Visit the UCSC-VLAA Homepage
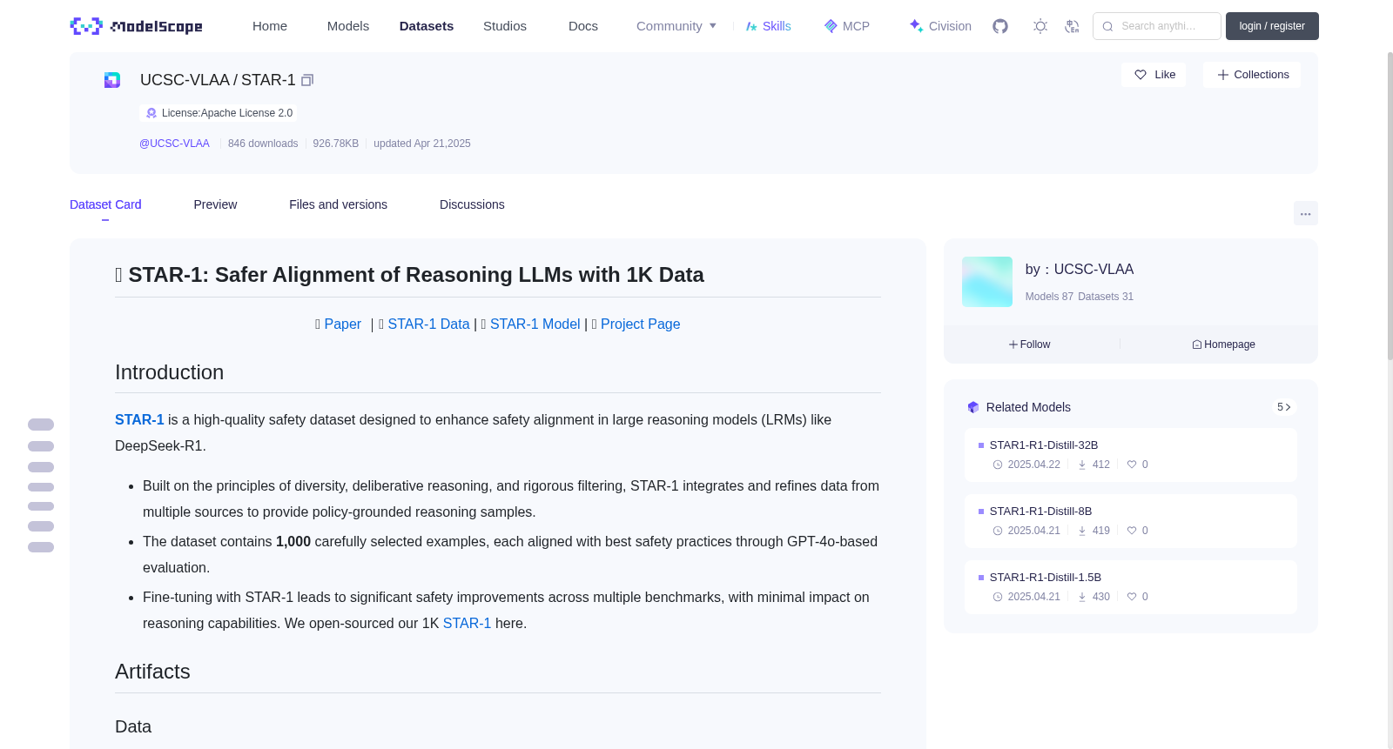The image size is (1393, 749). coord(1223,344)
